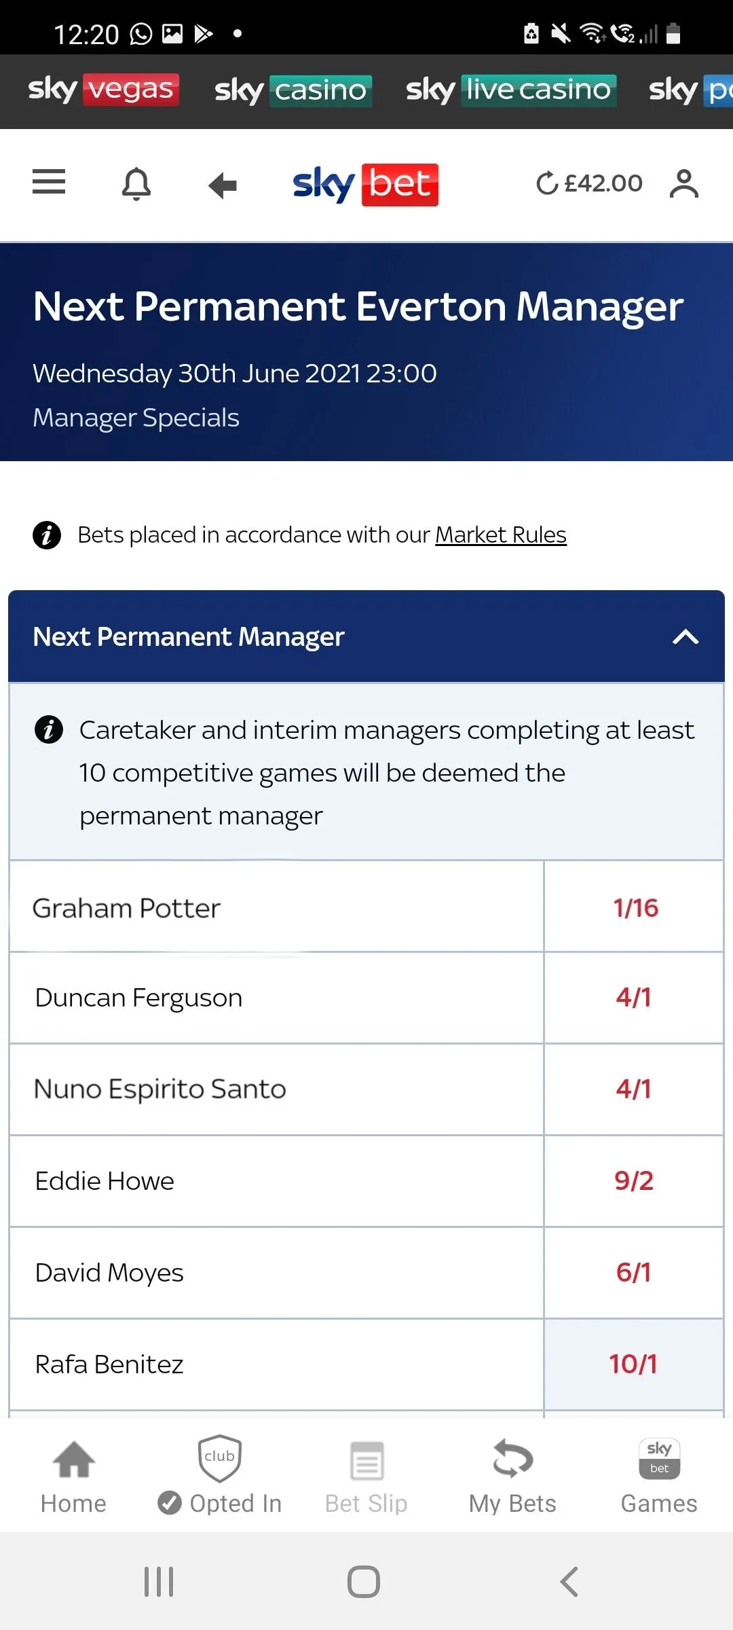The width and height of the screenshot is (733, 1630).
Task: Tap the notifications bell icon
Action: coord(136,183)
